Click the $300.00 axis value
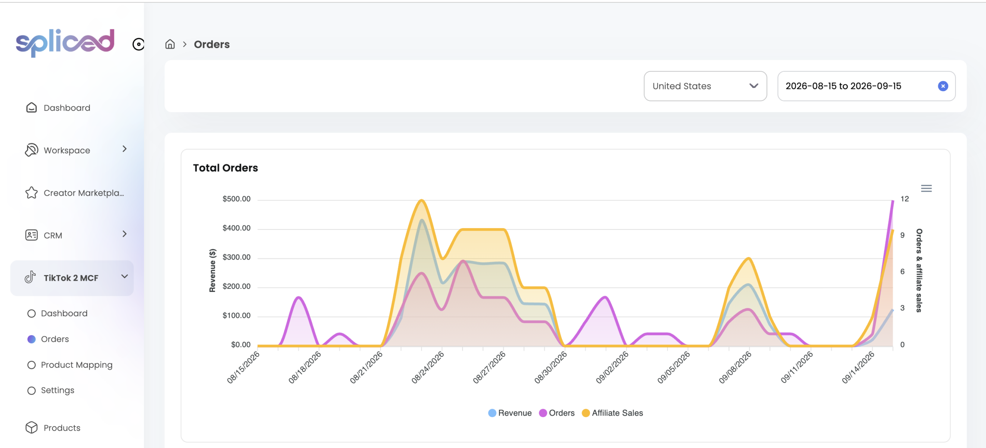 point(236,257)
